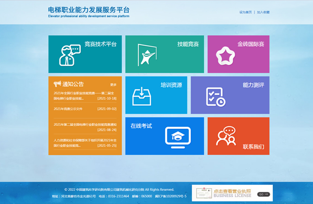The width and height of the screenshot is (313, 204).
Task: Click the 竞赛技术平台 tile title
Action: 101,44
